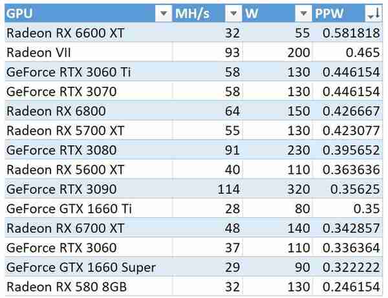Select cell Radeon VII
Image resolution: width=388 pixels, height=298 pixels.
[x=89, y=52]
